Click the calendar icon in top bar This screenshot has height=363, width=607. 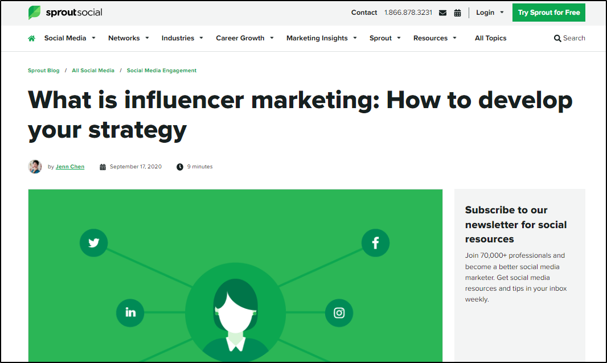click(457, 13)
